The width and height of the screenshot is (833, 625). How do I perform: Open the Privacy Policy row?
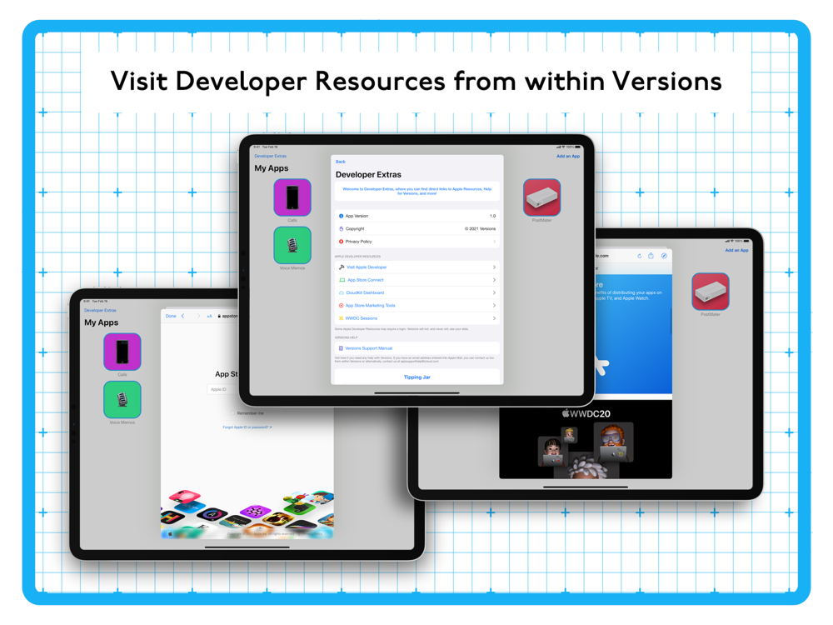click(417, 242)
